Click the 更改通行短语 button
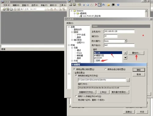153x116 pixels. [x=120, y=92]
